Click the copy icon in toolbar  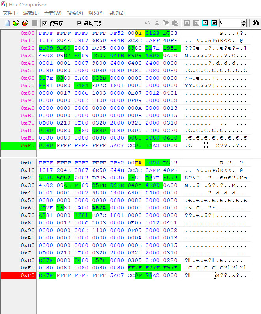tap(166, 23)
